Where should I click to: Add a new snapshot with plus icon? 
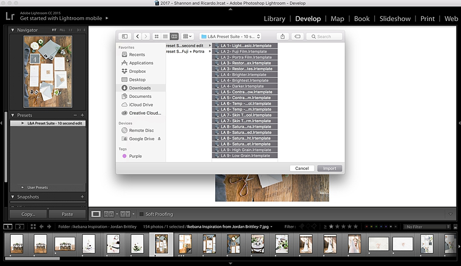pos(82,197)
